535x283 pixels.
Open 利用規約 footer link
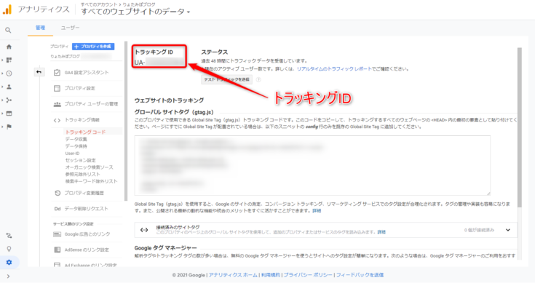(x=270, y=275)
